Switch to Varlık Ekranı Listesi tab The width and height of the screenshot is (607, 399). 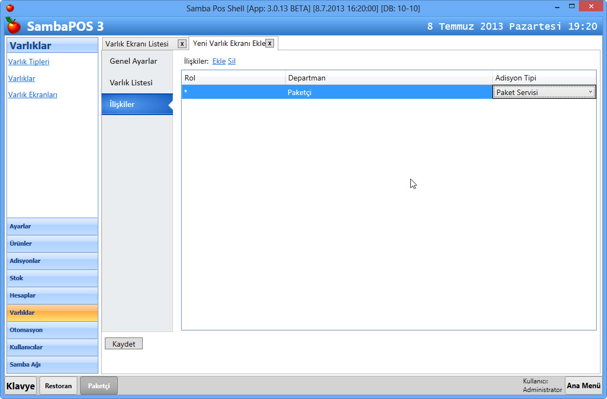(x=137, y=44)
